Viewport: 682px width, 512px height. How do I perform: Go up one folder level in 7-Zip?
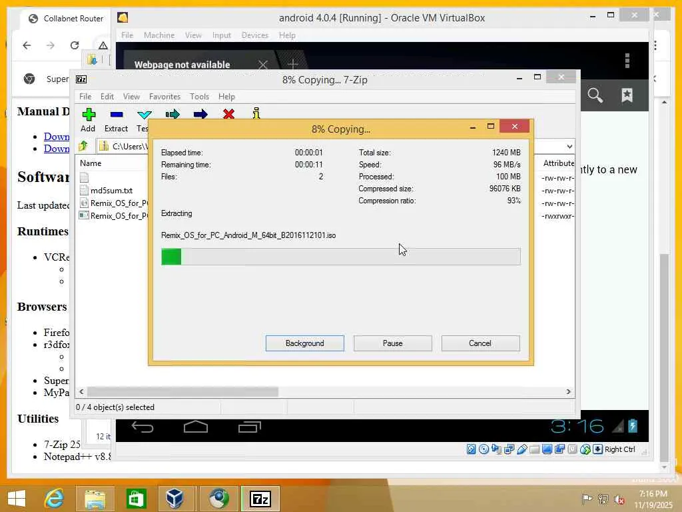coord(83,146)
